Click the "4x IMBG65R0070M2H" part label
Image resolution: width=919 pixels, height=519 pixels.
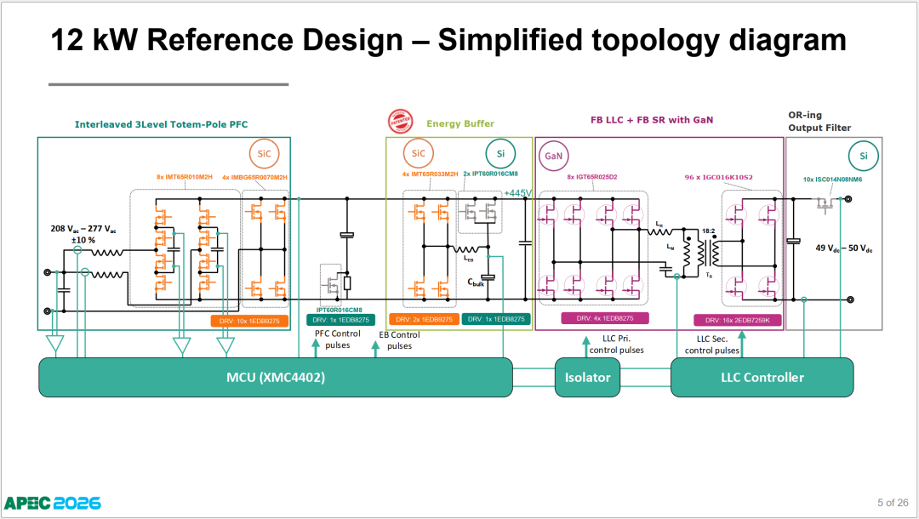tap(254, 178)
